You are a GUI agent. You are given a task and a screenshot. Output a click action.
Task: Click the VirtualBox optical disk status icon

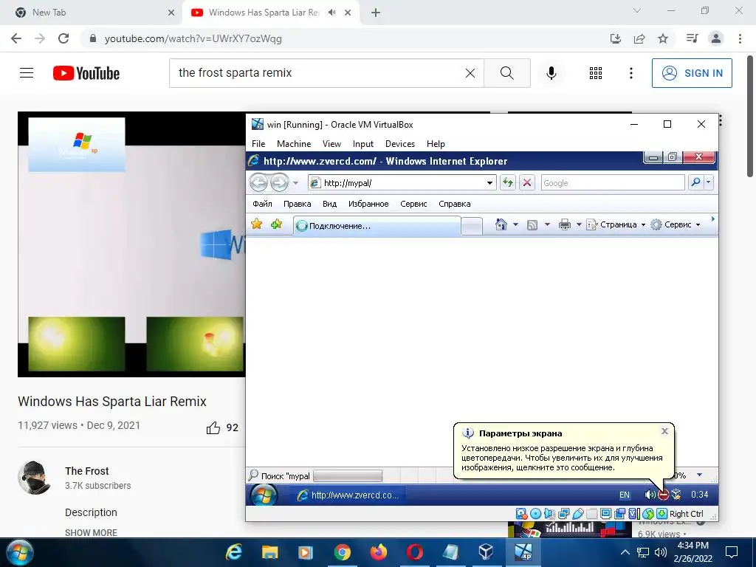(535, 514)
